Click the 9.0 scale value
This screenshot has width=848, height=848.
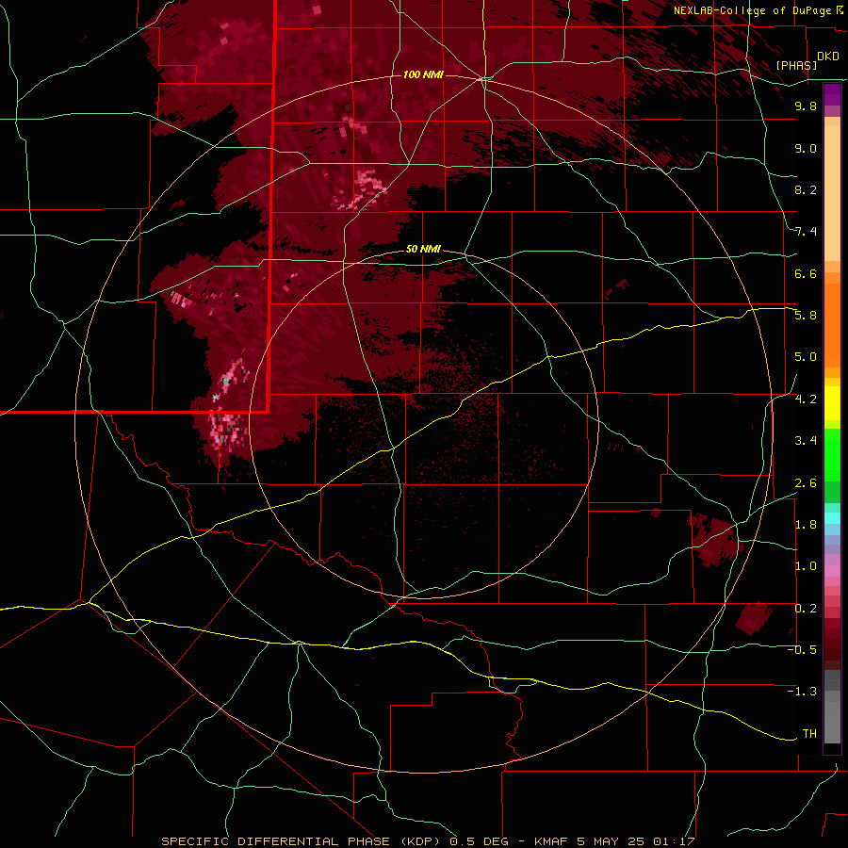806,149
